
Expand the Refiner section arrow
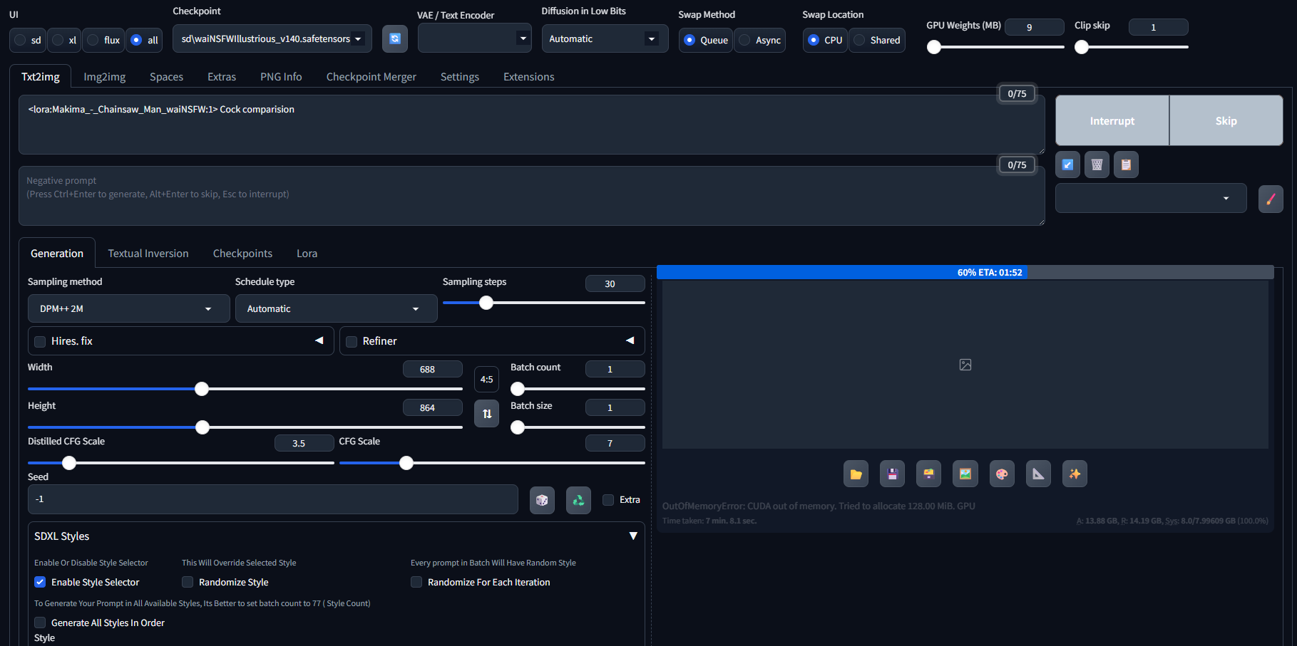[x=630, y=340]
